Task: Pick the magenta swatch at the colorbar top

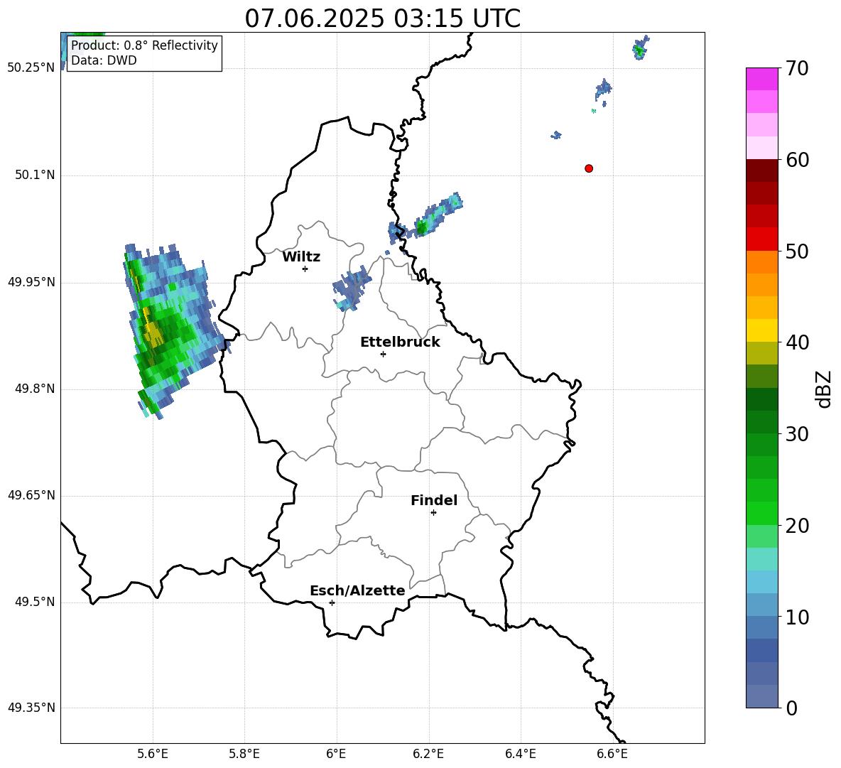Action: point(761,79)
